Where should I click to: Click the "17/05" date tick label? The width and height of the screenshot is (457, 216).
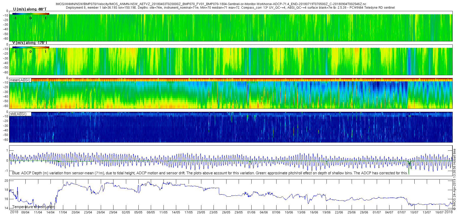click(188, 212)
